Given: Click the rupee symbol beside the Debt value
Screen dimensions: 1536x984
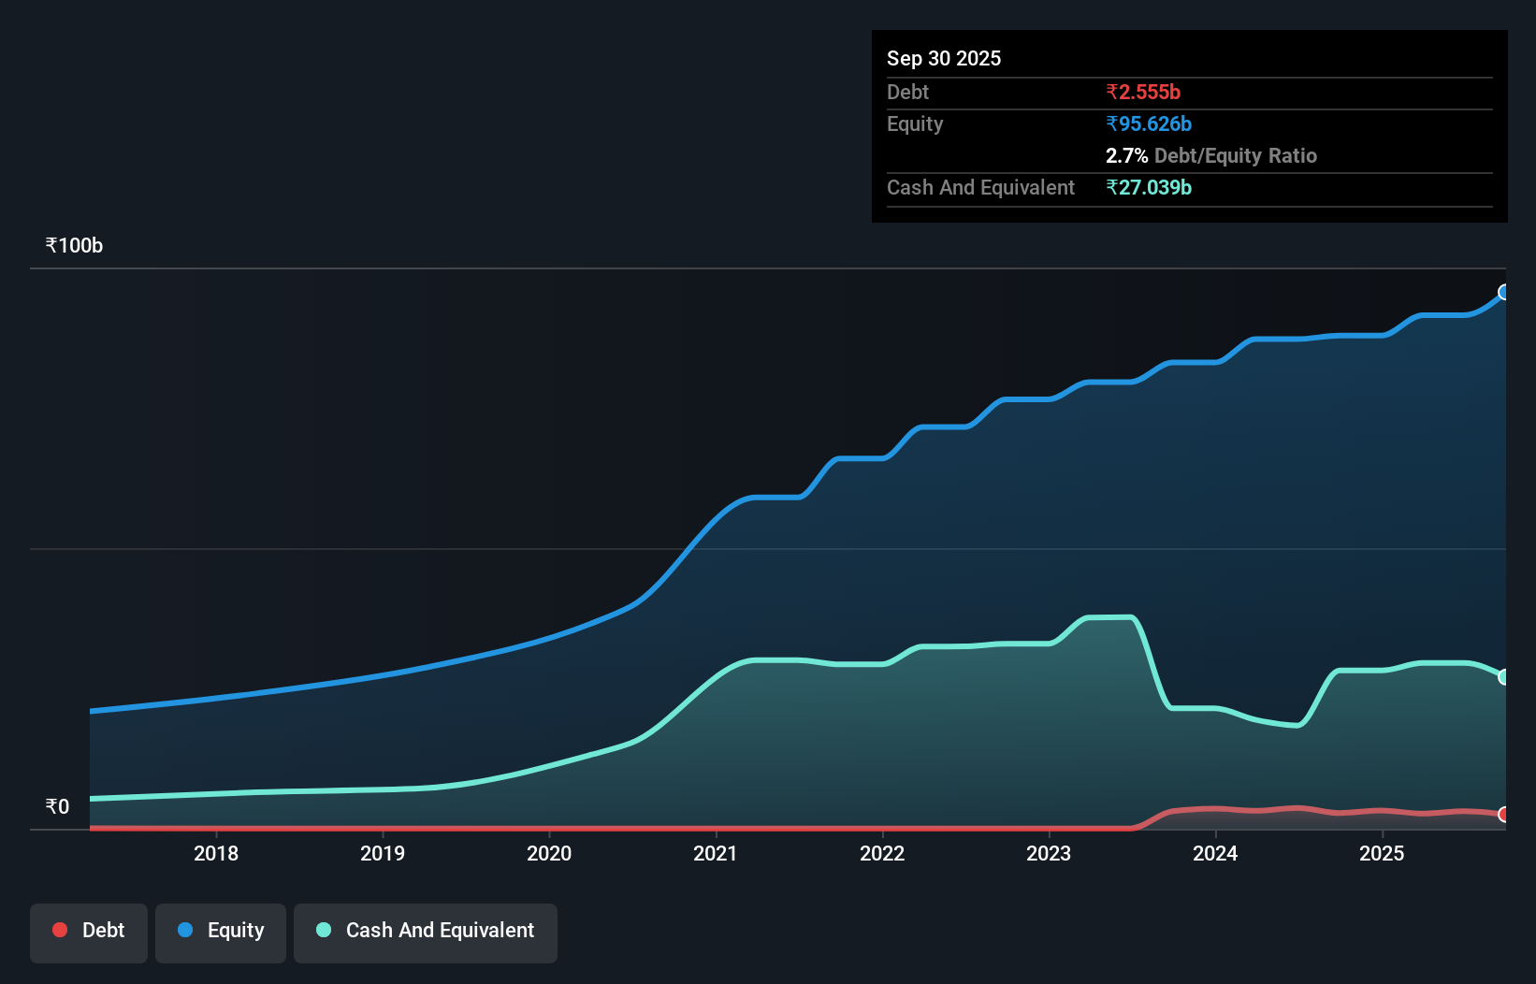Looking at the screenshot, I should pos(1112,93).
